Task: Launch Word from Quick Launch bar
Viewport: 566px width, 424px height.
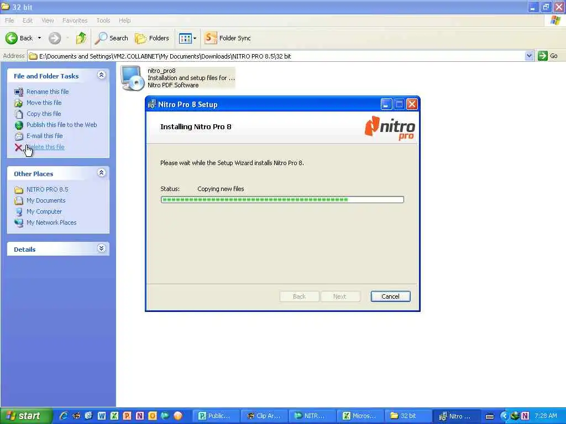Action: 102,416
